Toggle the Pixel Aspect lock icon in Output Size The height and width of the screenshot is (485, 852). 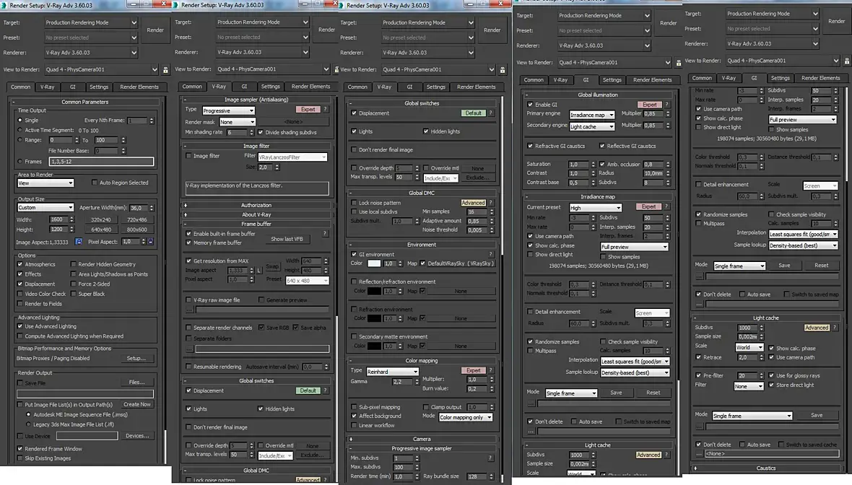[x=150, y=242]
